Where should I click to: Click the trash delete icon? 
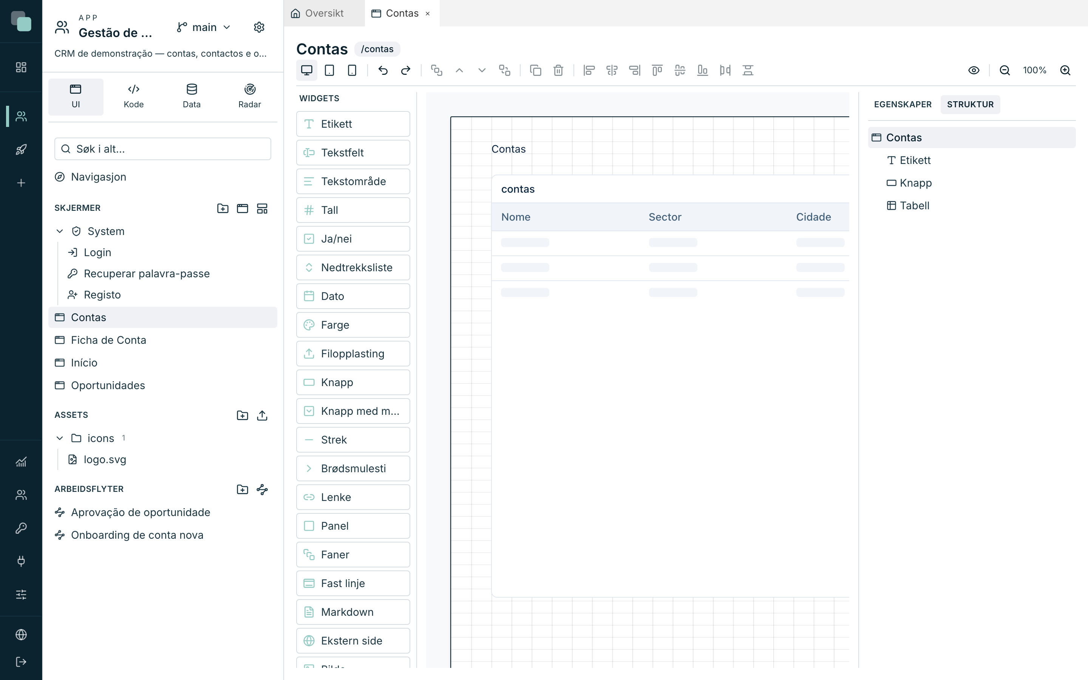click(x=558, y=70)
